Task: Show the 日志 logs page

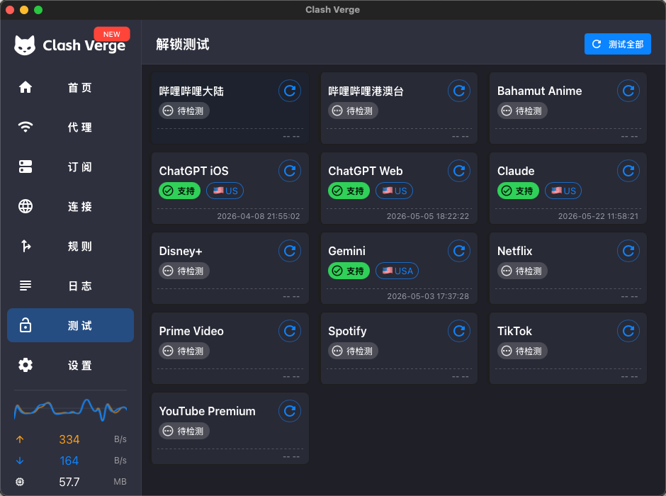Action: (x=71, y=286)
